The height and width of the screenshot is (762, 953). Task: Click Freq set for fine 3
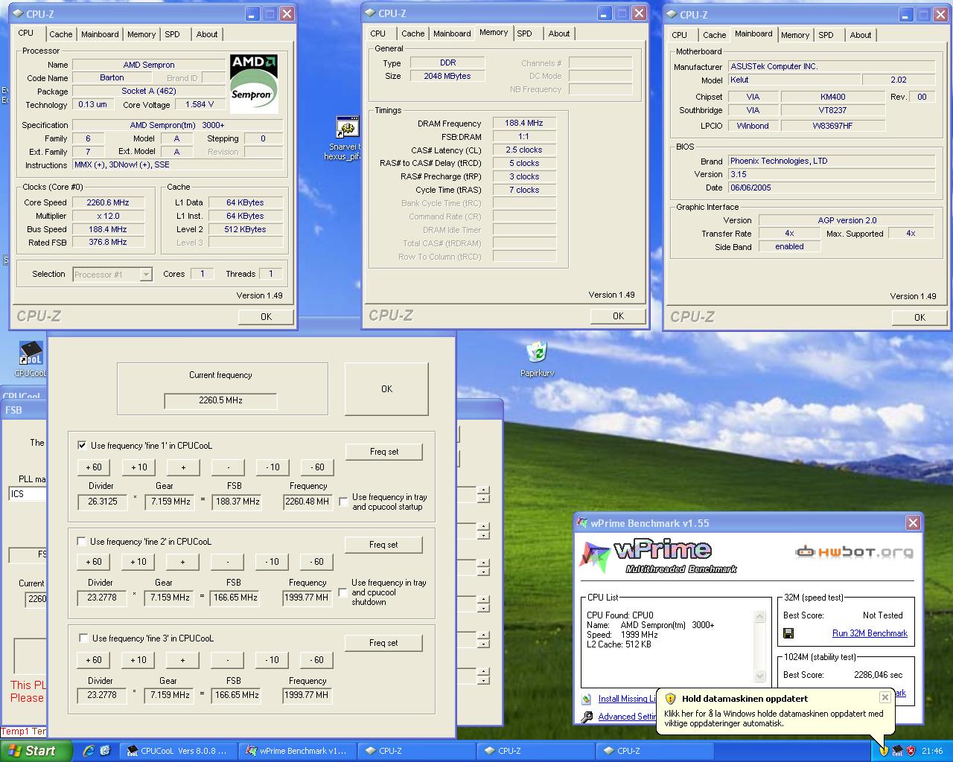click(383, 643)
